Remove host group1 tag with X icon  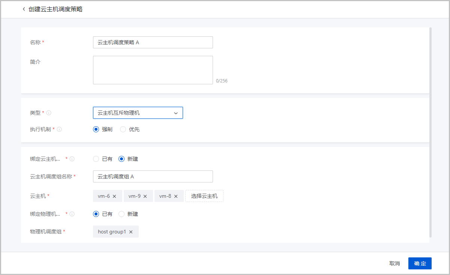click(x=131, y=232)
